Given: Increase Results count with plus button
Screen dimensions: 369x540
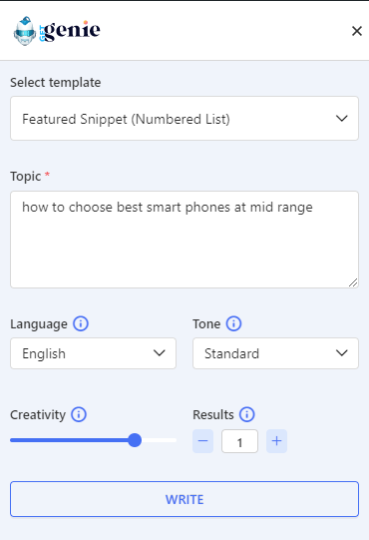Looking at the screenshot, I should pyautogui.click(x=277, y=441).
